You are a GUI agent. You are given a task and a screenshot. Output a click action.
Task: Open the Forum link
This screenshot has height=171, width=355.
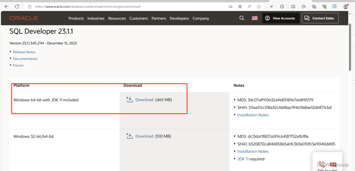18,65
